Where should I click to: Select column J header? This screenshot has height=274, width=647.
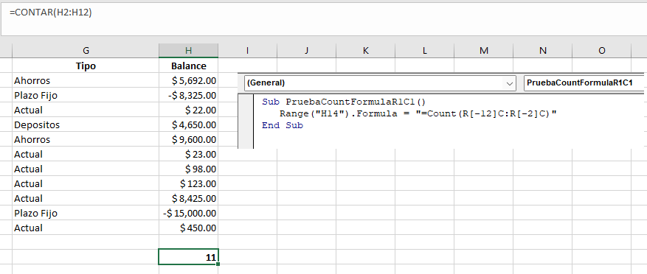pos(307,51)
